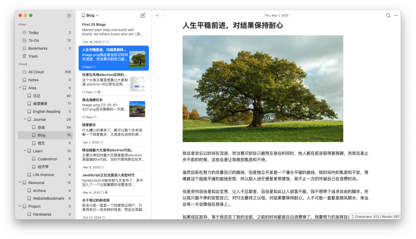Click the Archive notebook icon
The width and height of the screenshot is (416, 239).
coord(29,190)
